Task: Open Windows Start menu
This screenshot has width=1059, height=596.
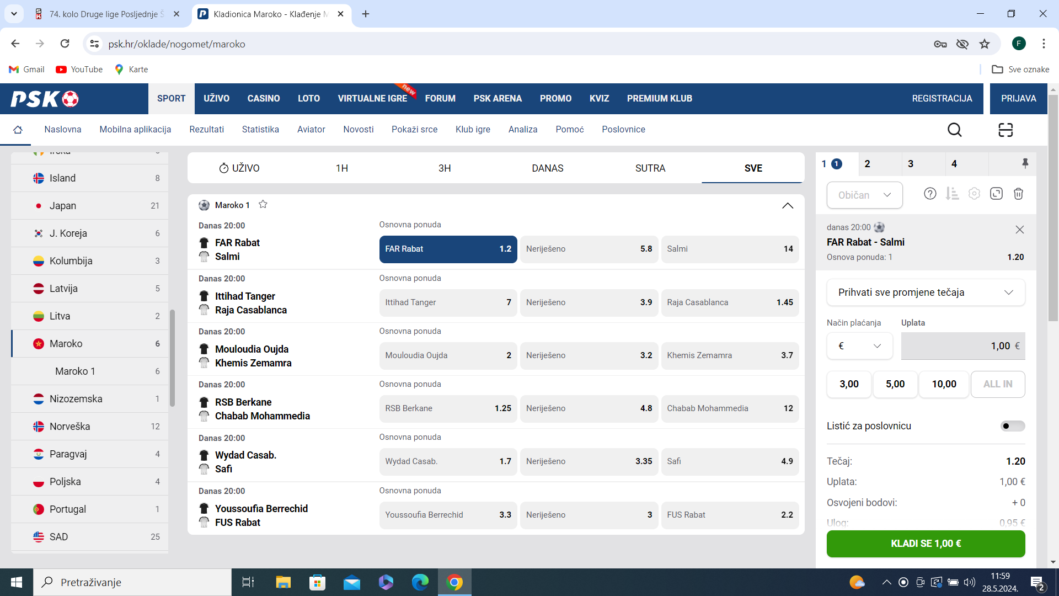Action: pyautogui.click(x=17, y=582)
